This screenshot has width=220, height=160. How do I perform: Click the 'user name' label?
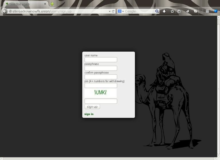tap(91, 55)
